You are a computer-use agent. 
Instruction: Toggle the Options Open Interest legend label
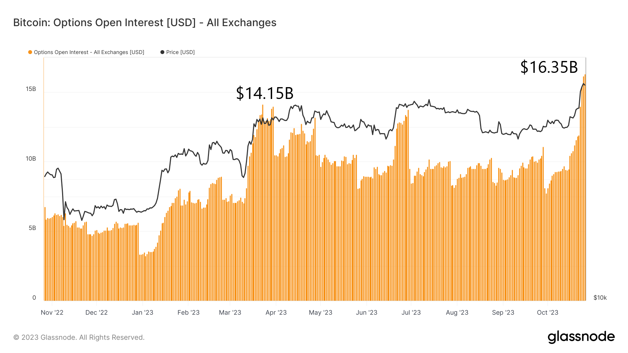point(89,52)
